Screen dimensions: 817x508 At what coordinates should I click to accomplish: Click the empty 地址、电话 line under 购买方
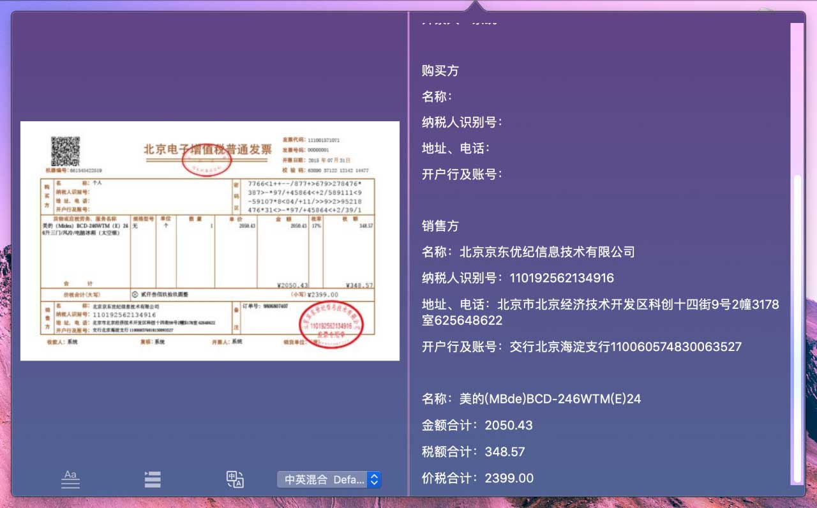(x=456, y=149)
